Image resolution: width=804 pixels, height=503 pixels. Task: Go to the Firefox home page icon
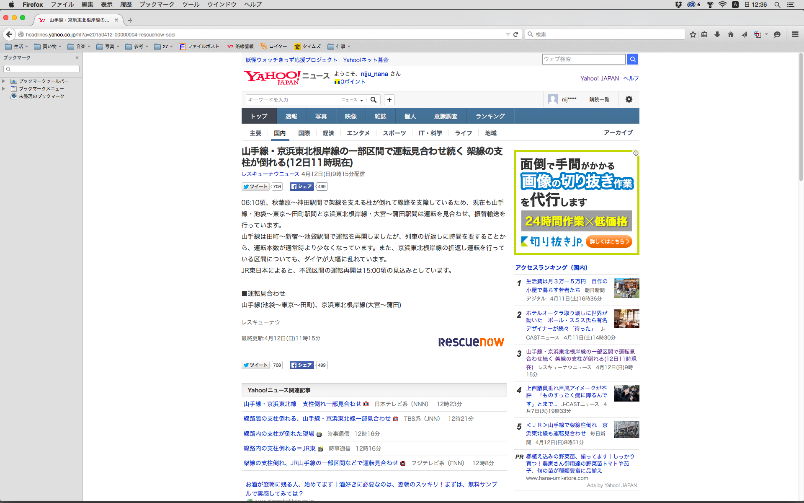click(x=731, y=34)
